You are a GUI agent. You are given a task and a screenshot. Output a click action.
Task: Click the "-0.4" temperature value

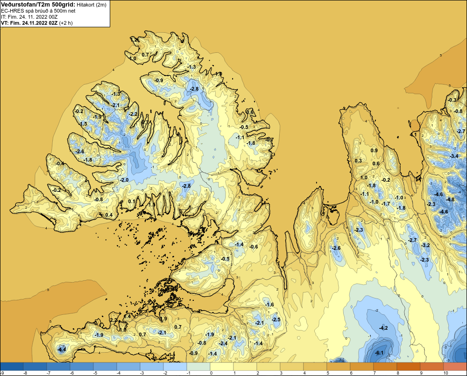click(60, 163)
